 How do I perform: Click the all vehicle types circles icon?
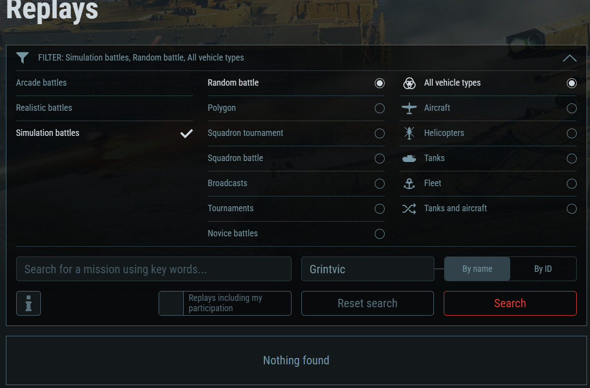click(x=409, y=83)
